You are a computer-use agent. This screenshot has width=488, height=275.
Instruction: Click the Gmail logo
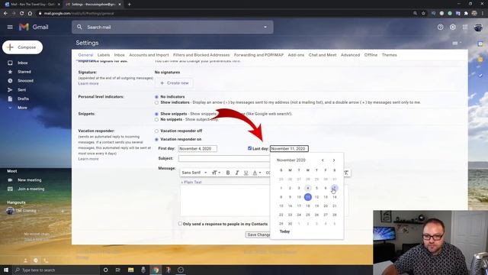coord(34,27)
